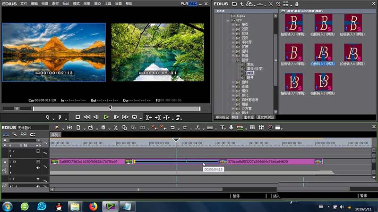Click the Undo arrow icon
378x212 pixels.
(172, 128)
